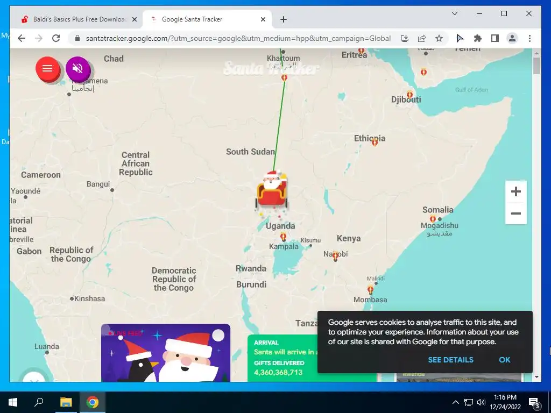Click Chrome icon in the taskbar
This screenshot has width=551, height=413.
click(x=93, y=402)
